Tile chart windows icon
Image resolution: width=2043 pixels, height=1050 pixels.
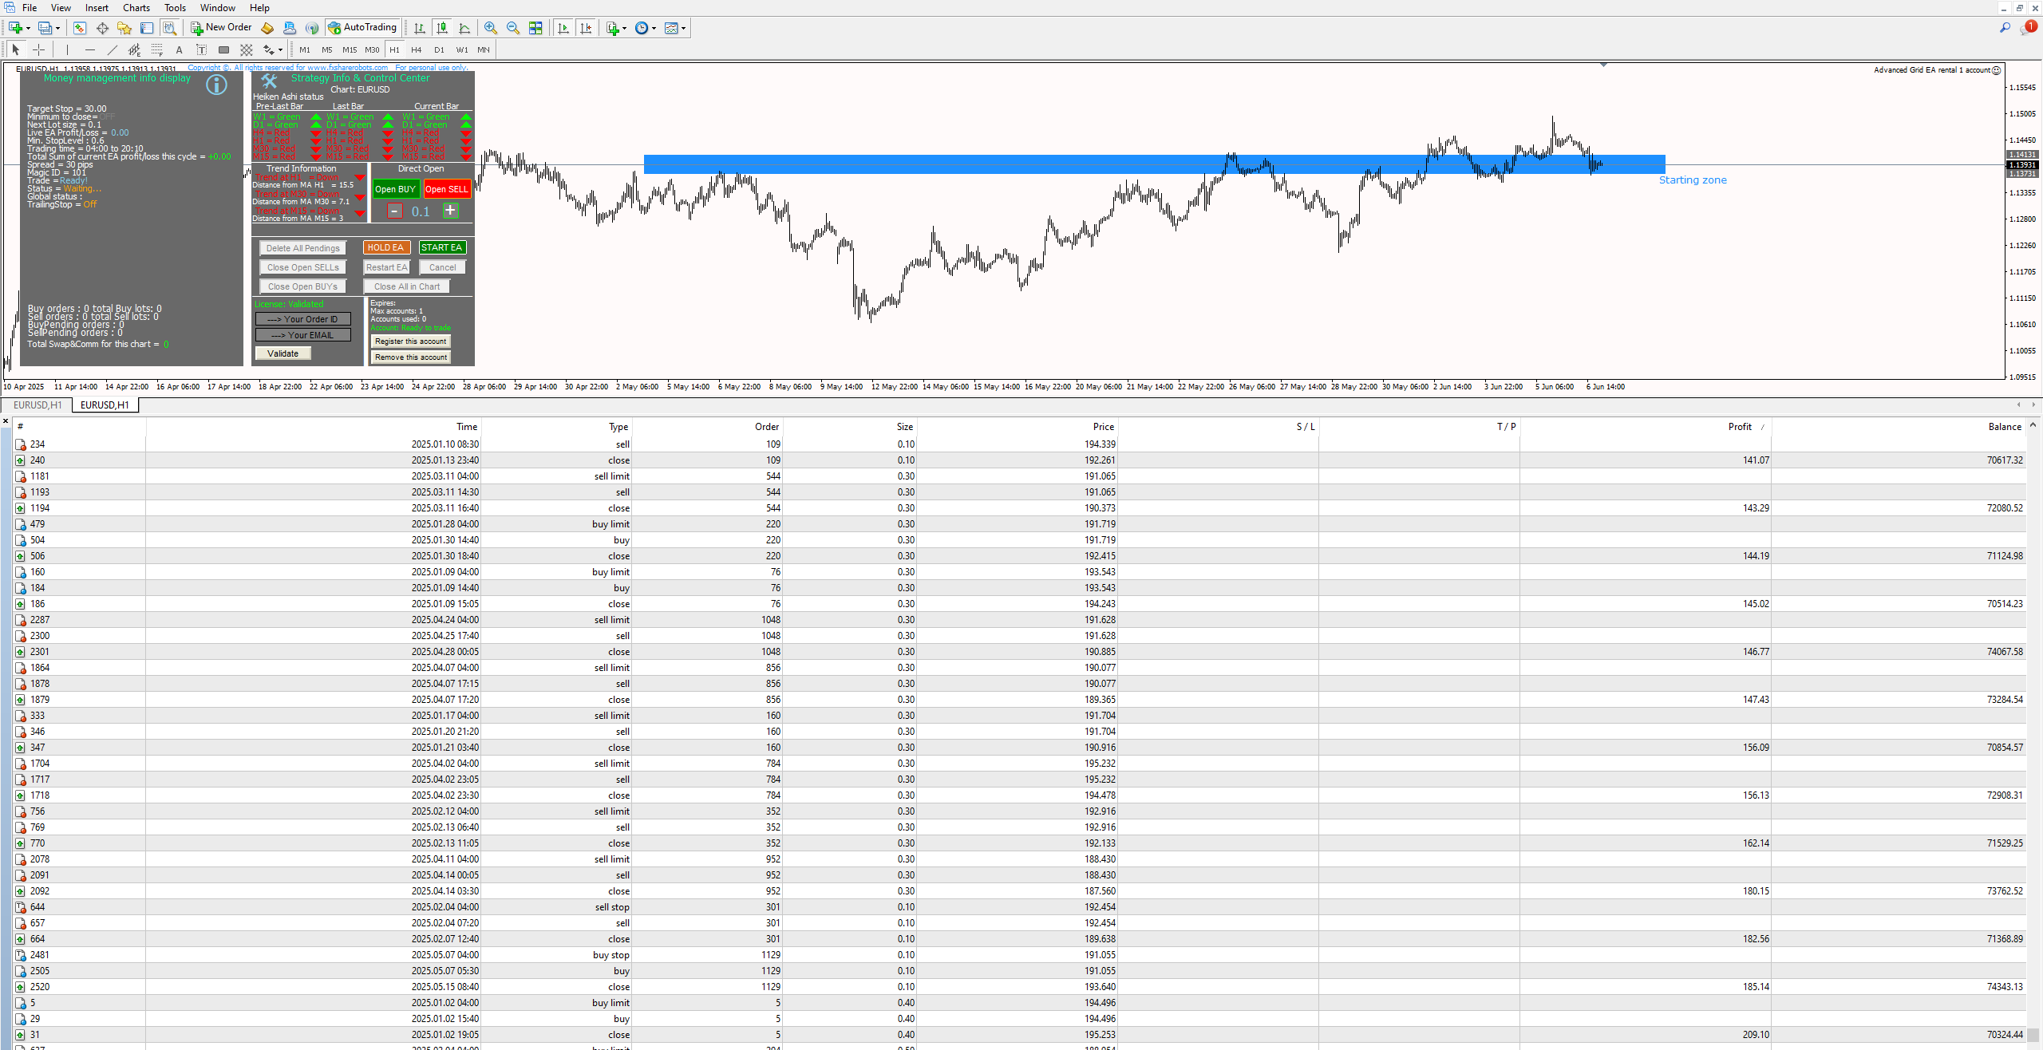(x=535, y=28)
